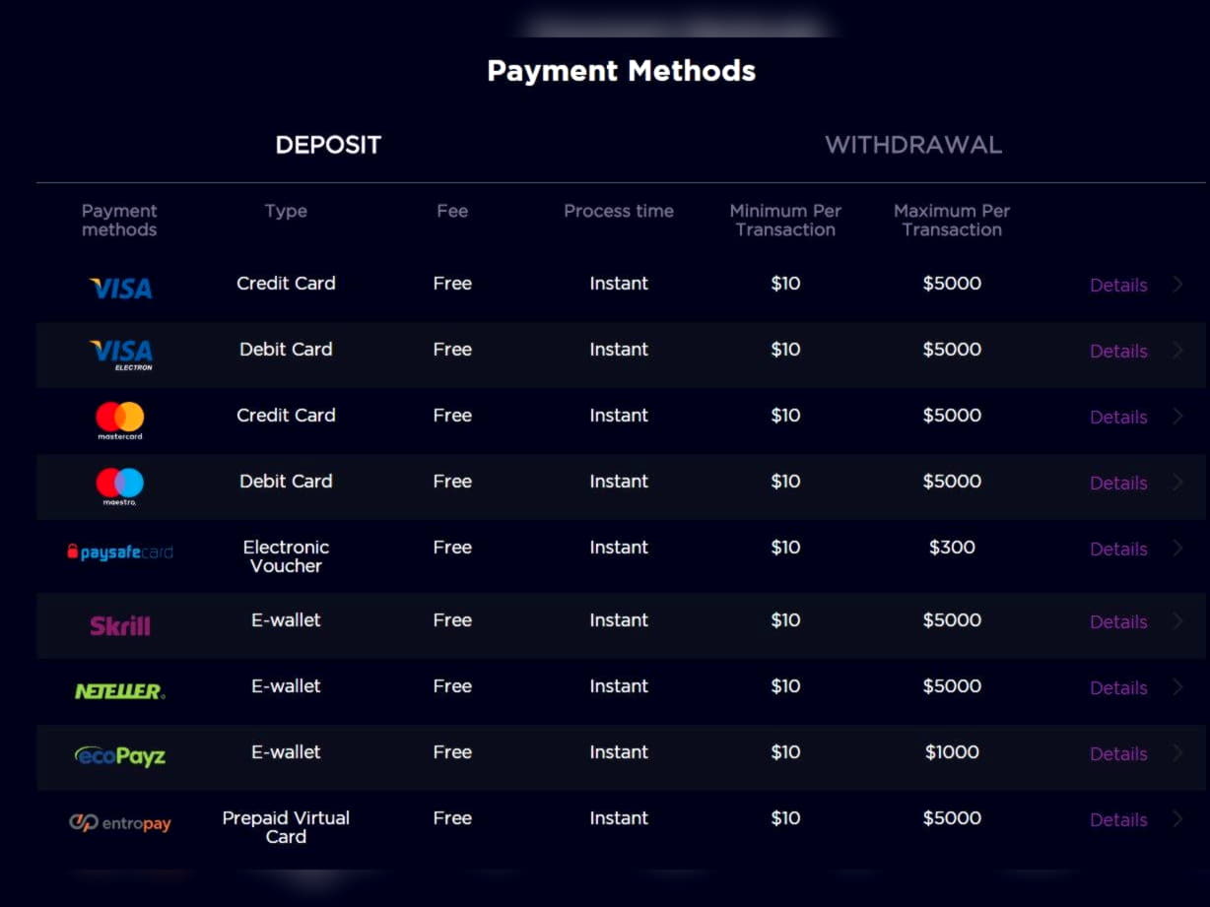Click the Payment methods column header
The width and height of the screenshot is (1210, 907).
(119, 221)
